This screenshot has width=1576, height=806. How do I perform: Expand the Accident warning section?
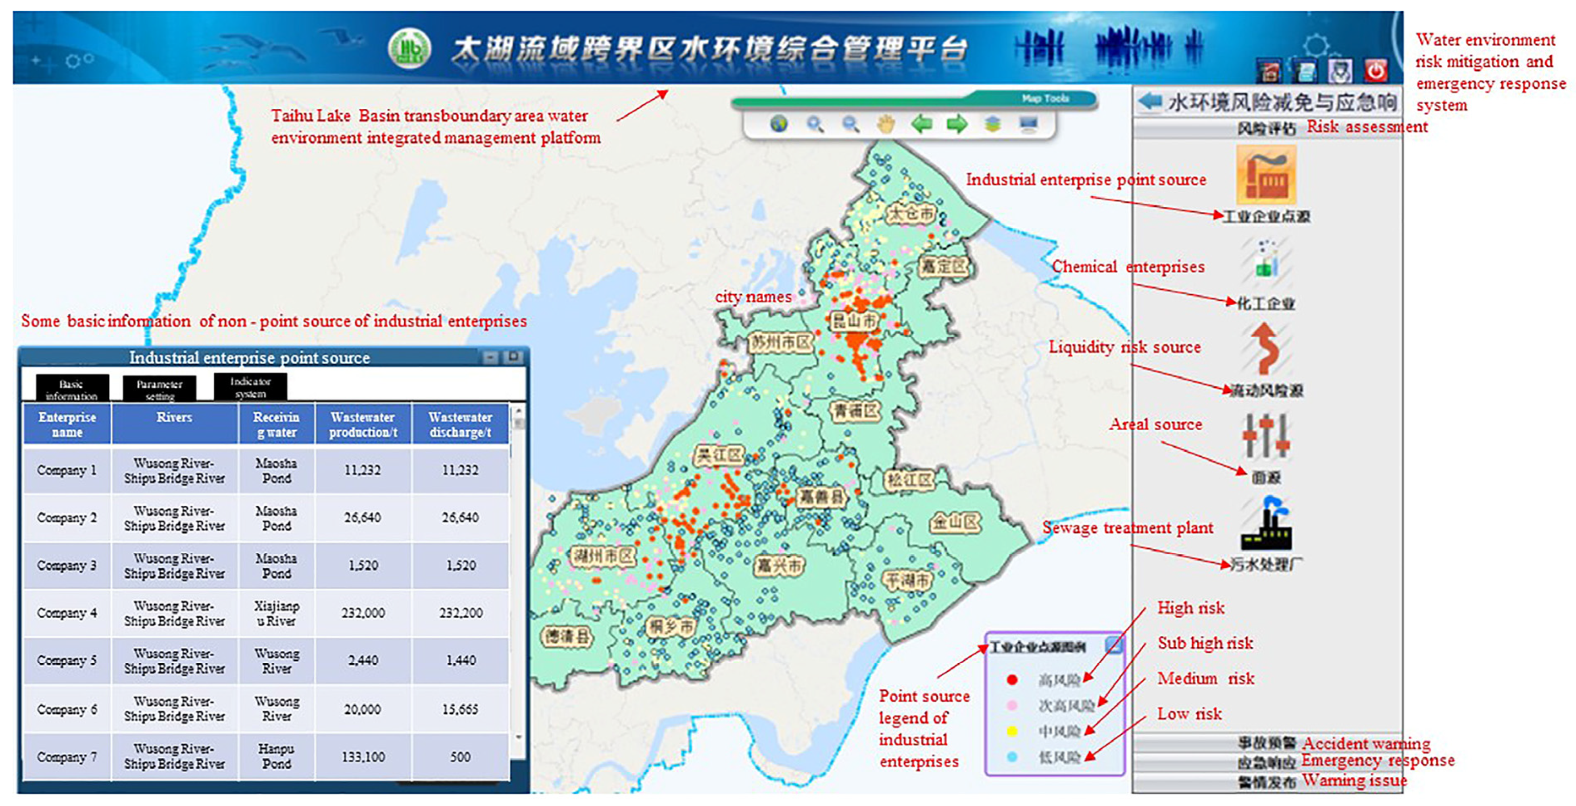(x=1266, y=743)
